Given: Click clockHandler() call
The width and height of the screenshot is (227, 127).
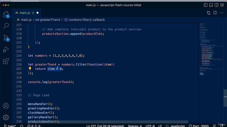Looking at the screenshot, I should click(41, 113).
